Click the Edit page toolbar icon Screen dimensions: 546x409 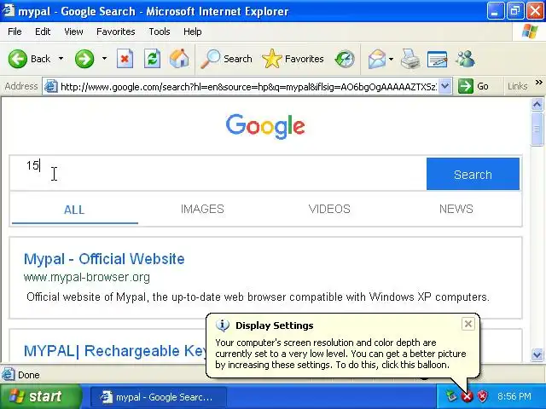pos(437,59)
